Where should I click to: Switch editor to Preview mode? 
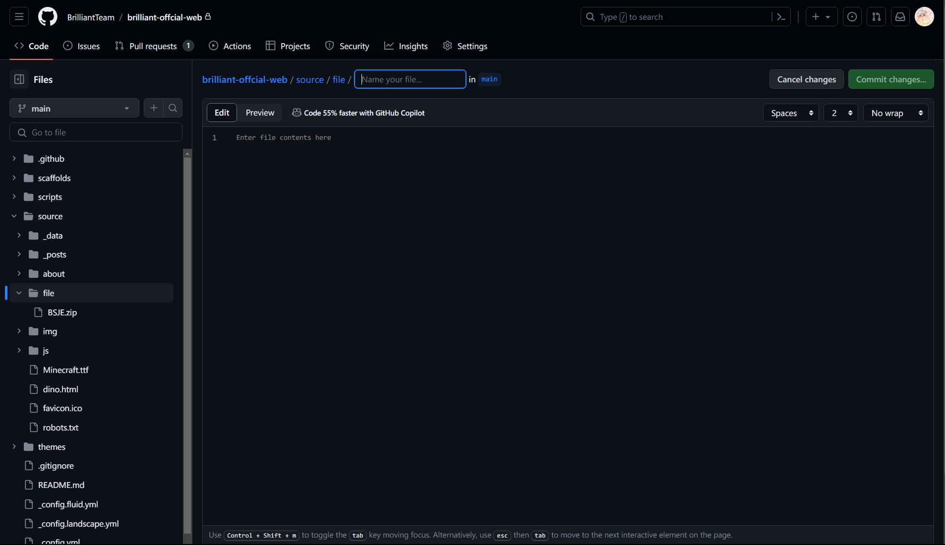click(x=260, y=113)
